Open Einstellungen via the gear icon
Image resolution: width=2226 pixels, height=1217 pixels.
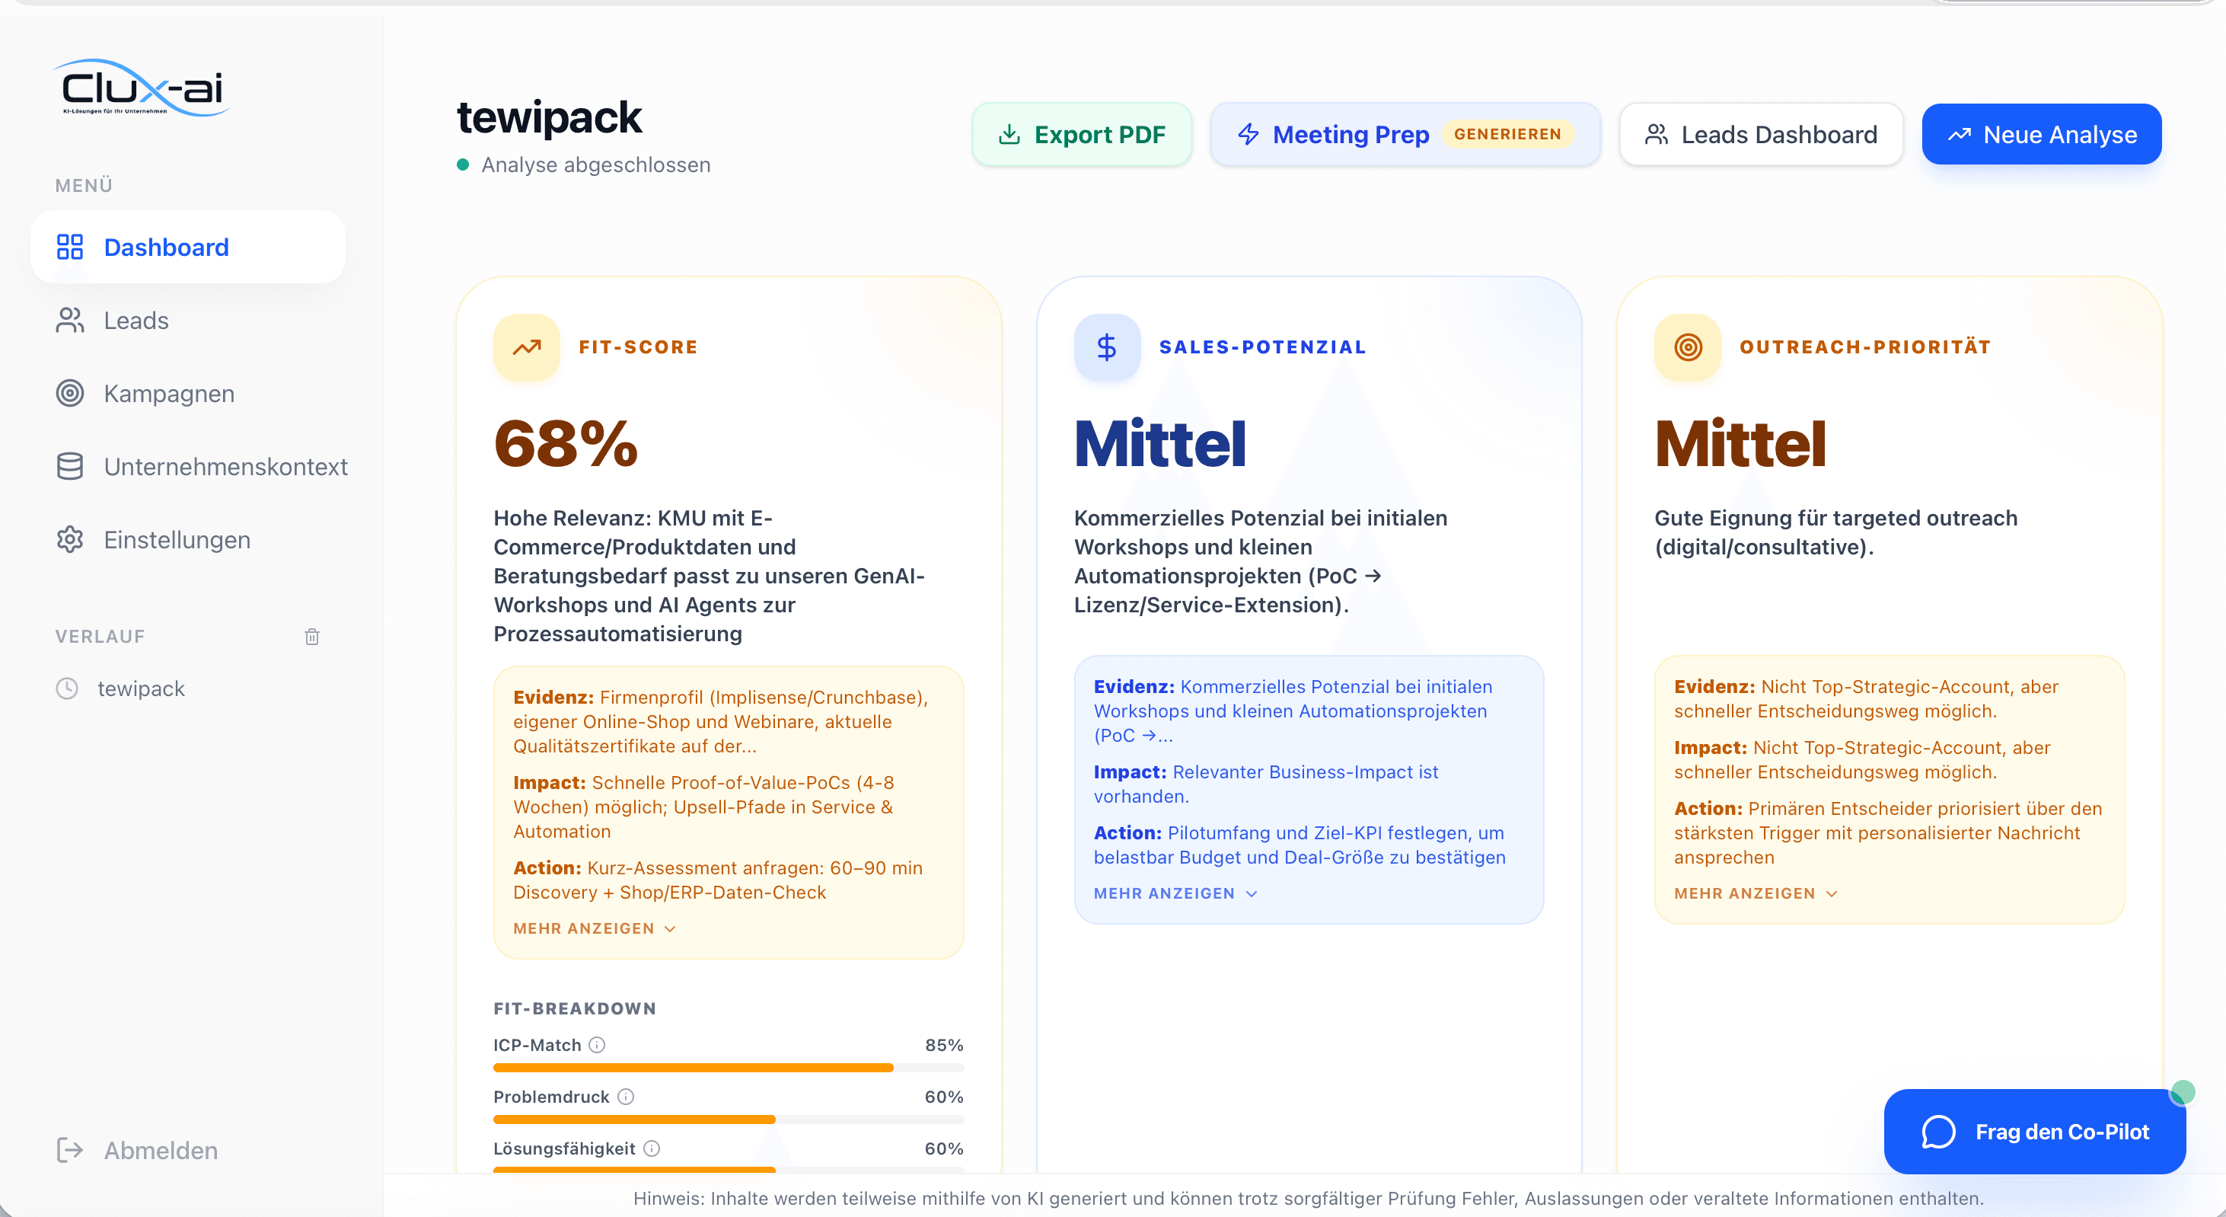tap(70, 539)
